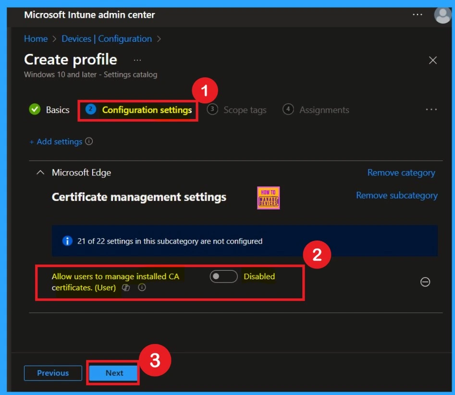
Task: Click the Certificate management settings heading
Action: coord(139,197)
